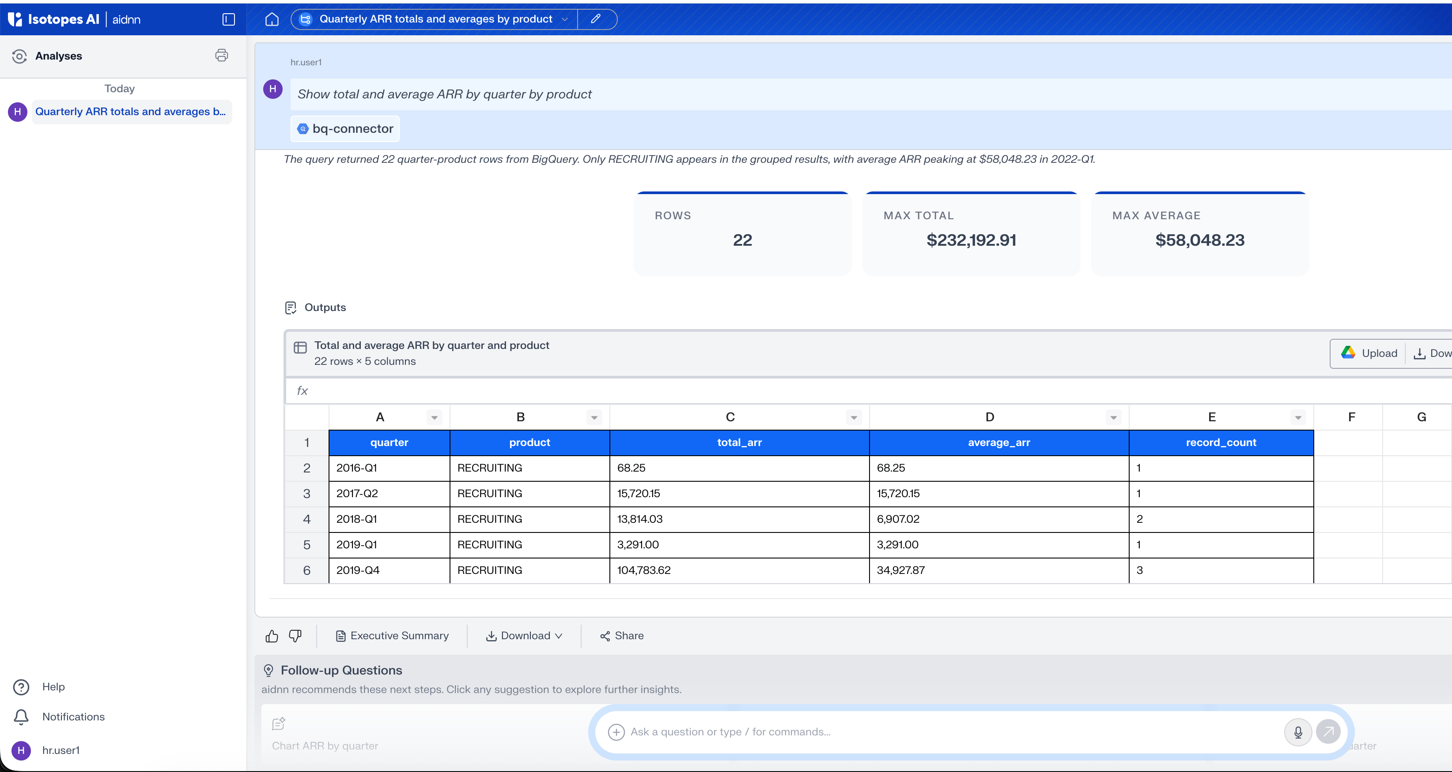
Task: Focus the Ask a question input
Action: (953, 732)
